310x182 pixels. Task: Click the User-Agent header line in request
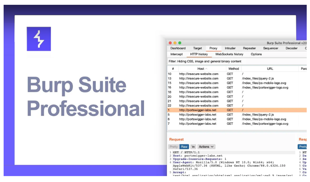(x=229, y=166)
